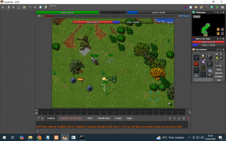The width and height of the screenshot is (226, 141).
Task: Toggle the standing figure chase mode
Action: pos(221,54)
